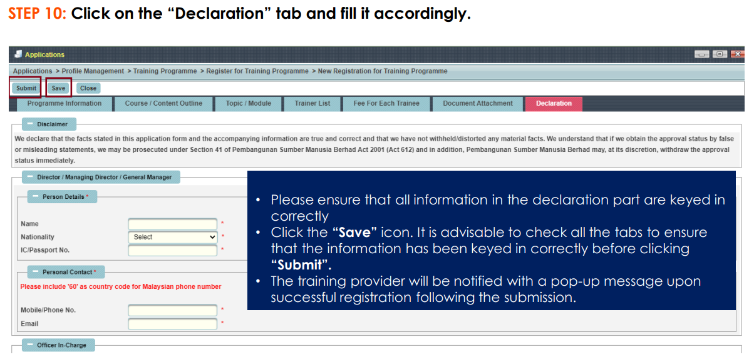Collapse the Disclaimer section

pyautogui.click(x=30, y=124)
